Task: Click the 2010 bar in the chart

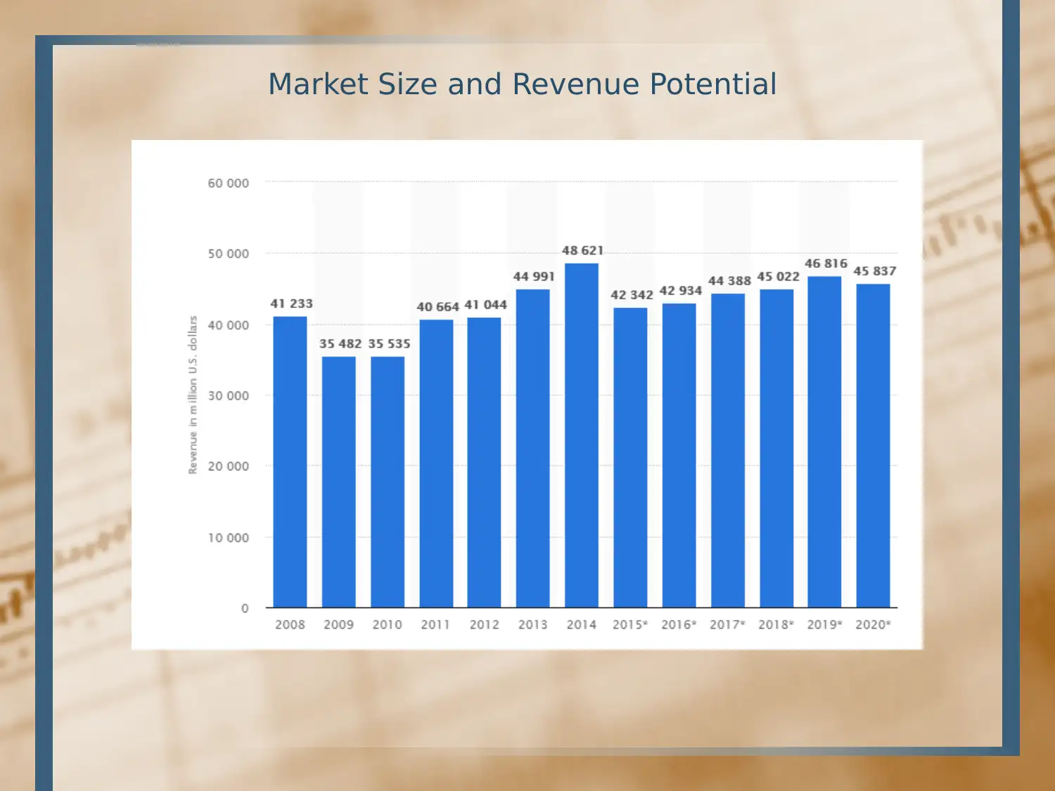Action: (388, 482)
